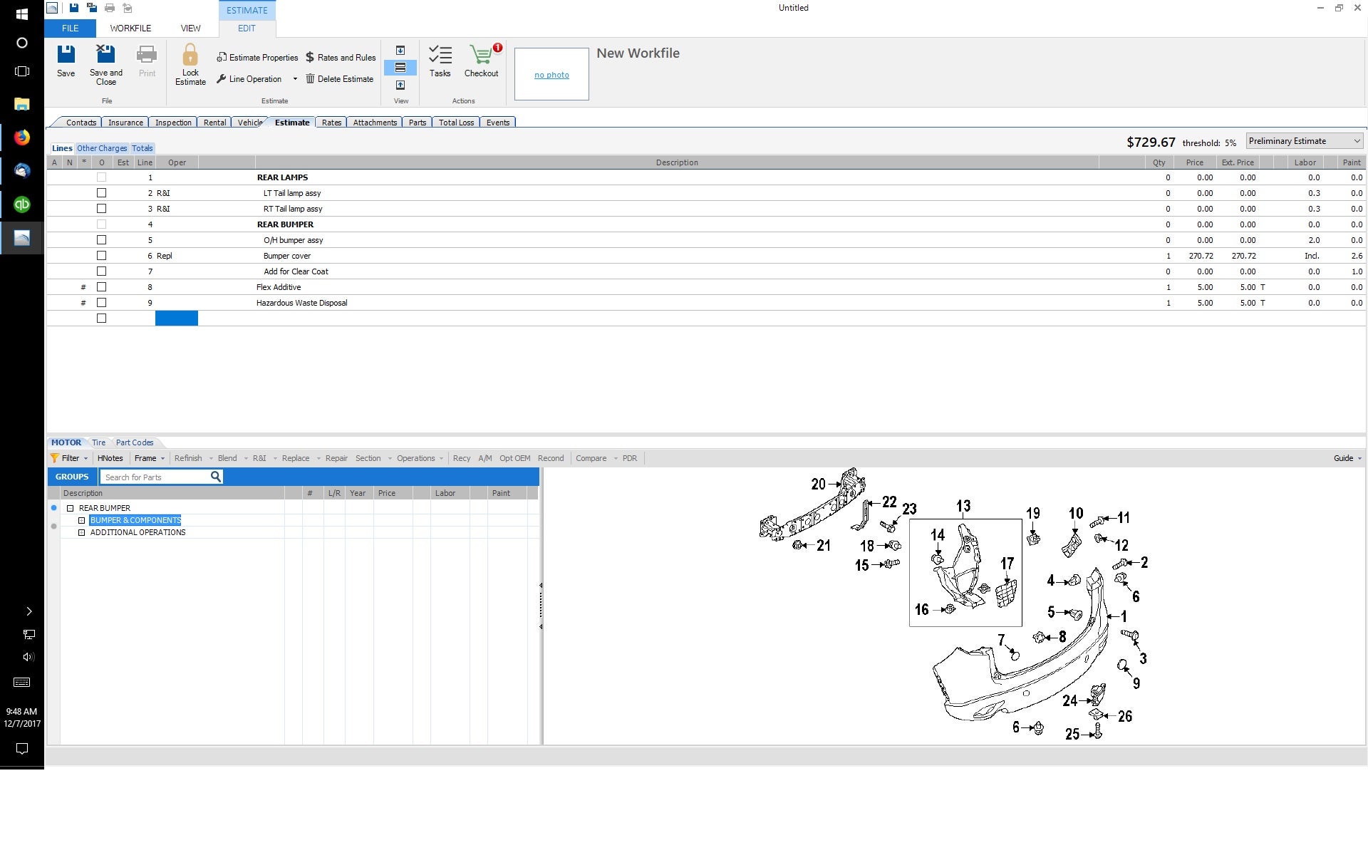Toggle checkbox on line 2 LT Tail lamp
The height and width of the screenshot is (855, 1368).
tap(101, 192)
